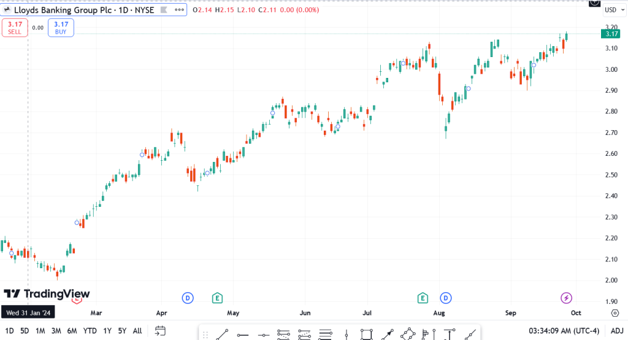The width and height of the screenshot is (628, 340).
Task: Click the Jul label on time axis
Action: (x=367, y=313)
